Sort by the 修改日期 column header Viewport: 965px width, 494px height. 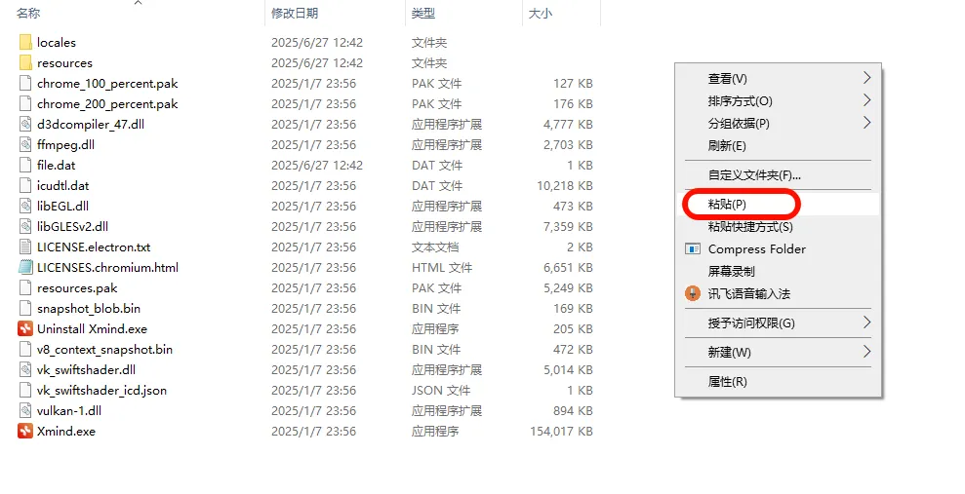pyautogui.click(x=295, y=13)
